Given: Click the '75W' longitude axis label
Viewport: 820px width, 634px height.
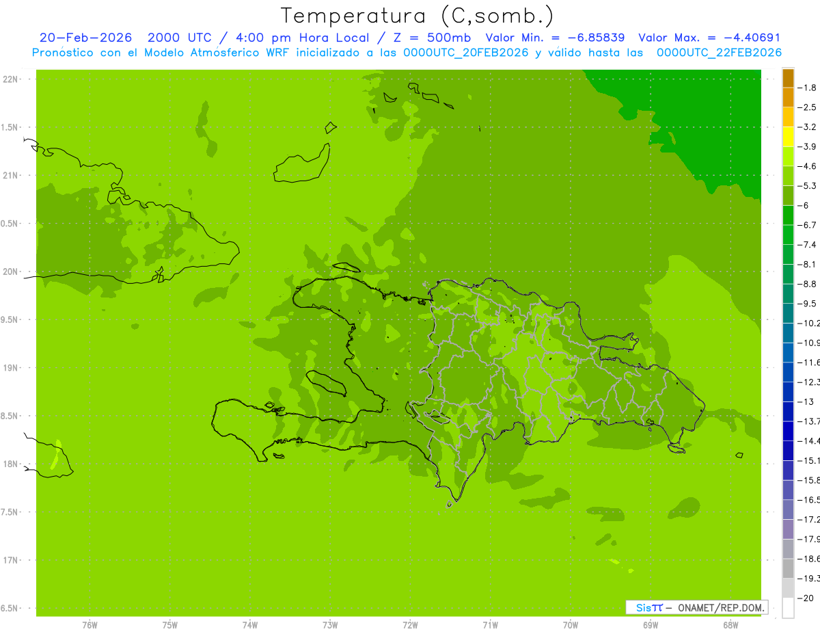Looking at the screenshot, I should pyautogui.click(x=170, y=625).
